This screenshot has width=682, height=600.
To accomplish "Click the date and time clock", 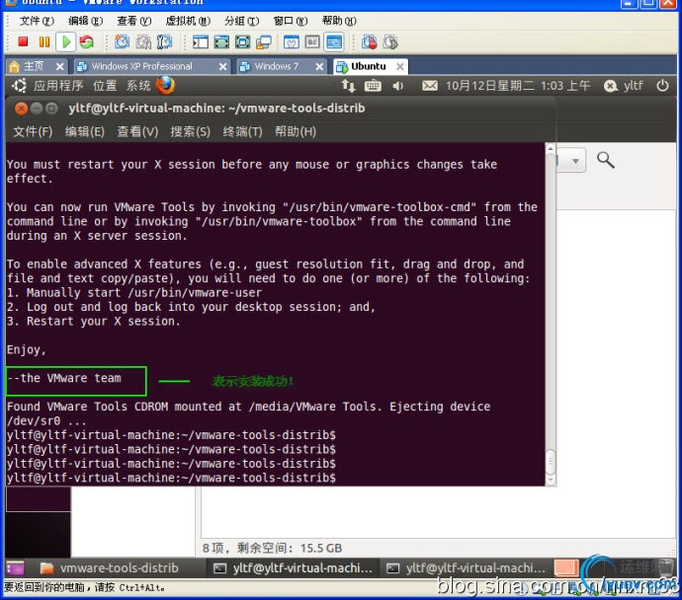I will (x=518, y=86).
